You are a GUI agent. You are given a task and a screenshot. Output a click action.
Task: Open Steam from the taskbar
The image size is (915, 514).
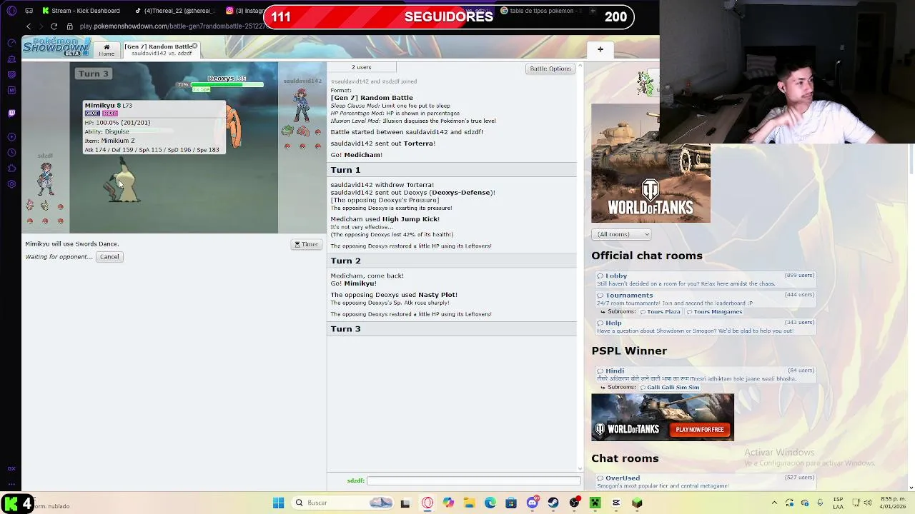(553, 503)
